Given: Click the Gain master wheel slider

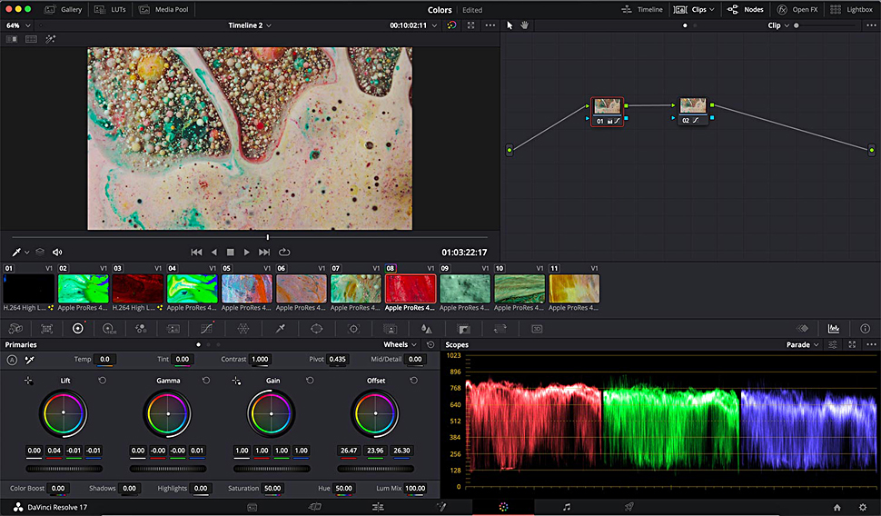Looking at the screenshot, I should coord(271,469).
